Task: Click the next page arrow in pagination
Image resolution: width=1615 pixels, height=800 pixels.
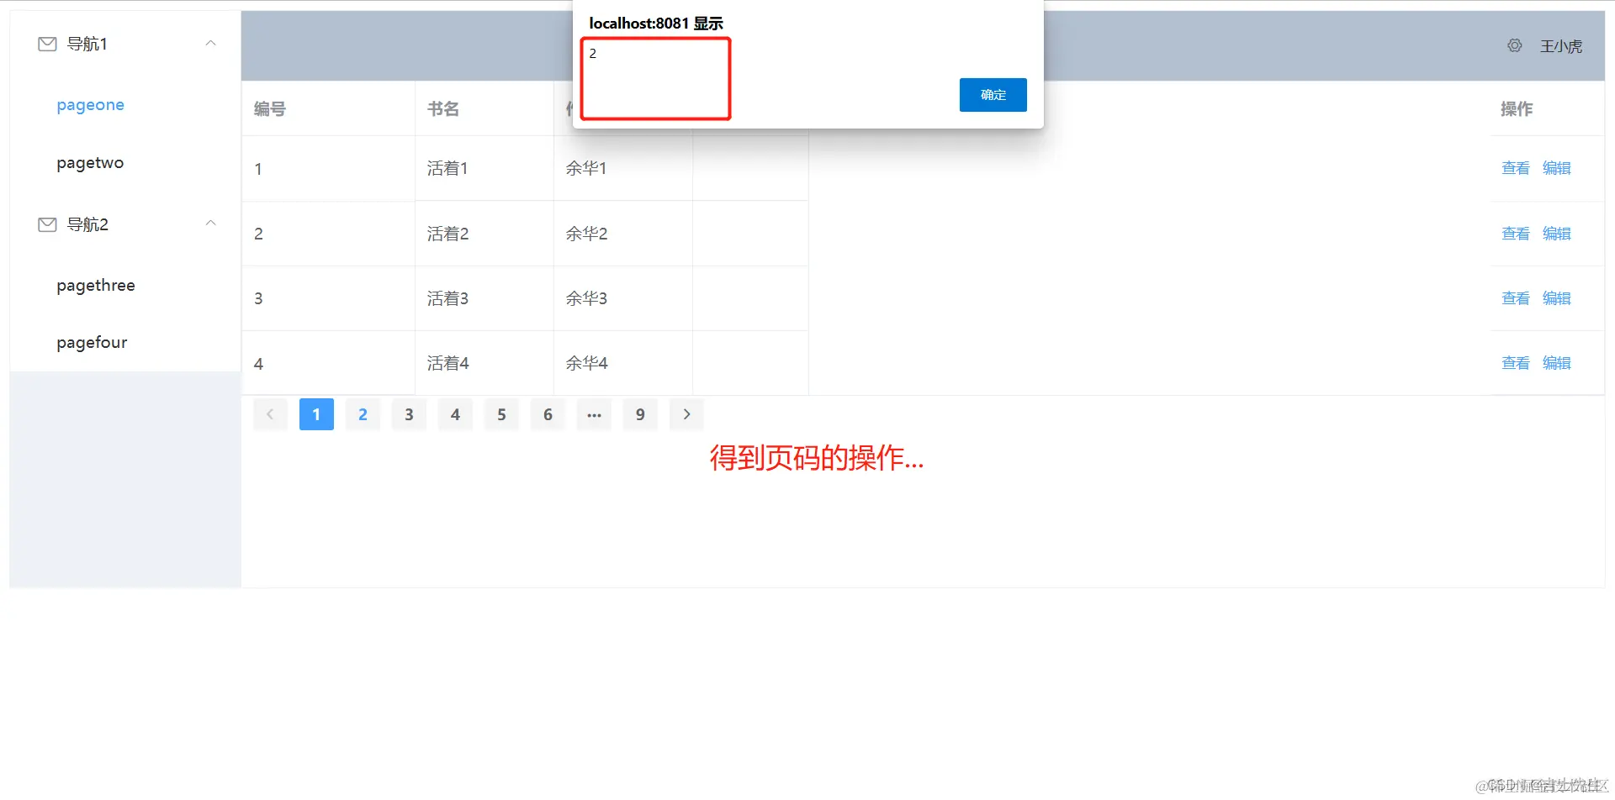Action: click(686, 414)
